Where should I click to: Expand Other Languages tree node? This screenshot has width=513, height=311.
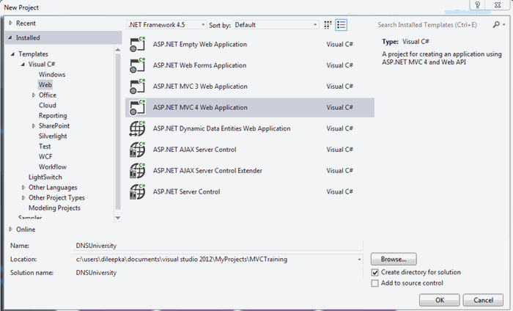pyautogui.click(x=23, y=188)
